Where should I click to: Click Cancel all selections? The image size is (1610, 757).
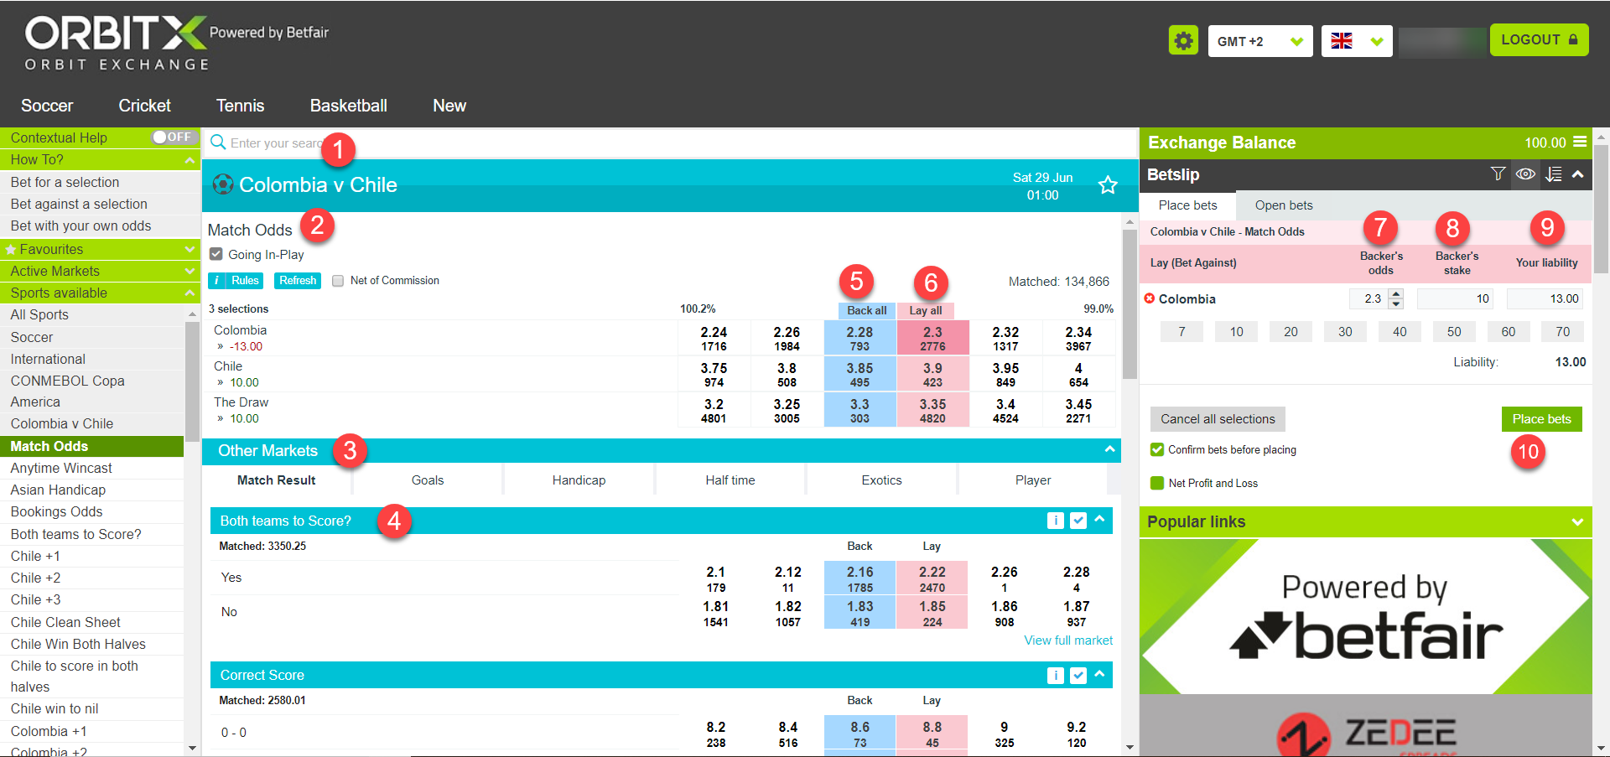(1218, 419)
